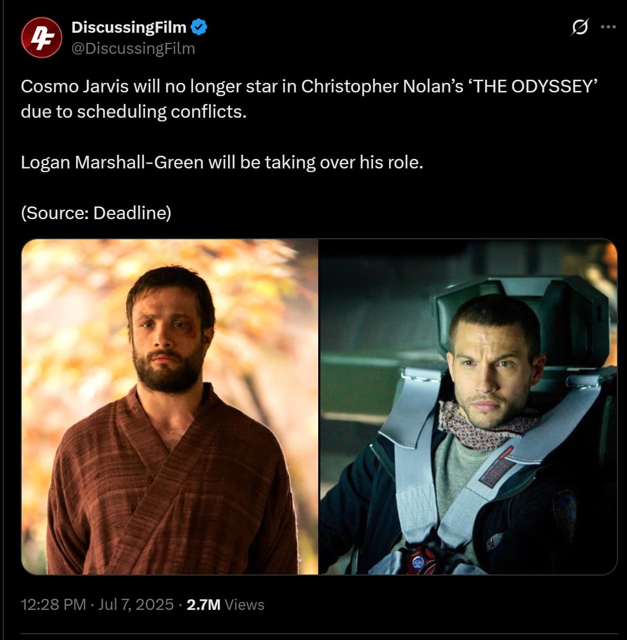Click the blue verified badge

pyautogui.click(x=199, y=27)
